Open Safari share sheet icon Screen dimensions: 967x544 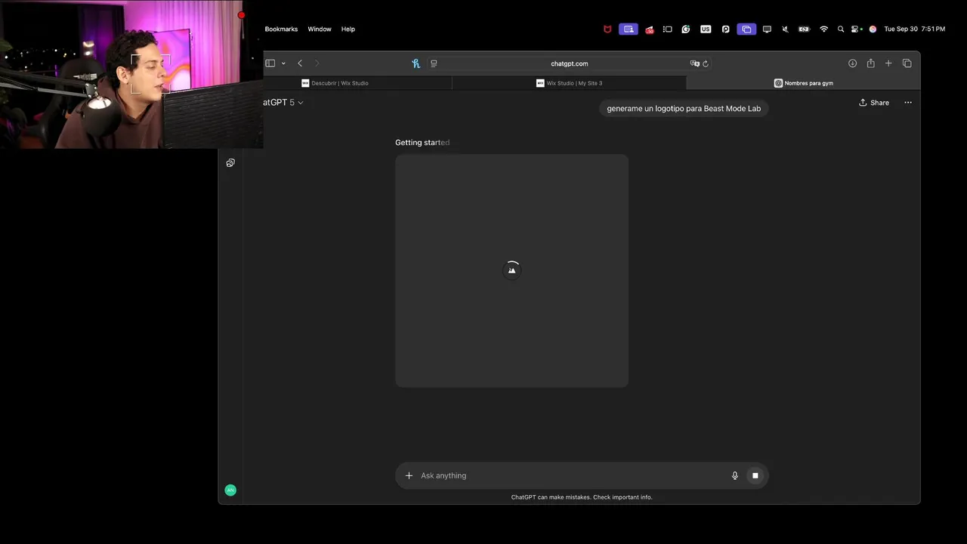pyautogui.click(x=870, y=63)
